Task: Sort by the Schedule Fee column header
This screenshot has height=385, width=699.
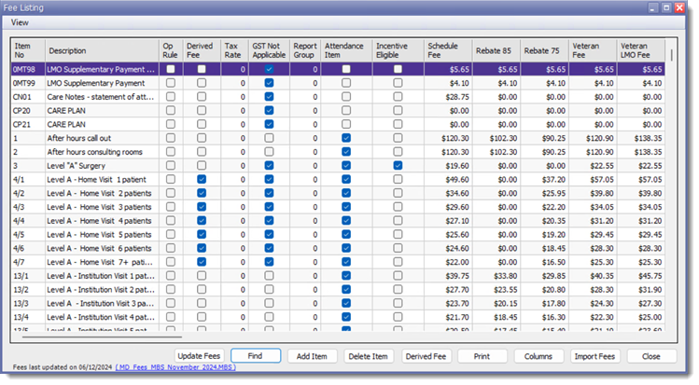Action: click(445, 50)
